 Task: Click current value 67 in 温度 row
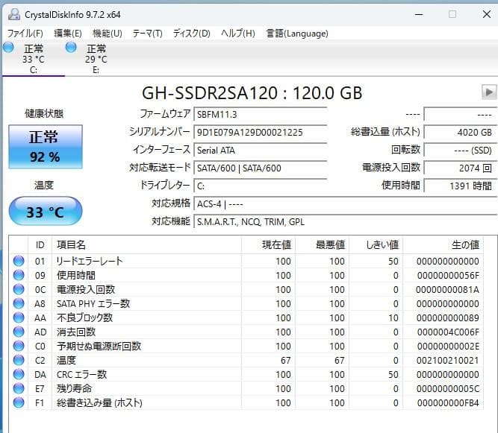[x=285, y=361]
